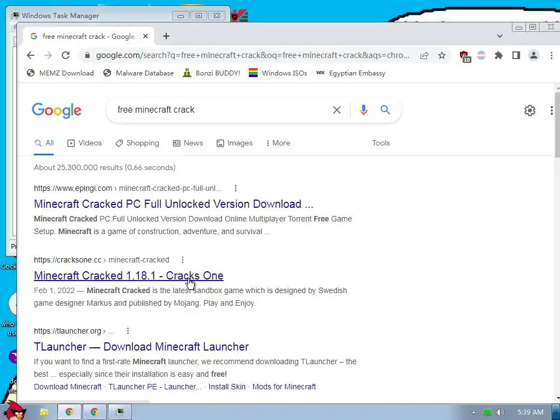Viewport: 560px width, 420px height.
Task: Open options for tlauncher.org result
Action: click(x=128, y=331)
